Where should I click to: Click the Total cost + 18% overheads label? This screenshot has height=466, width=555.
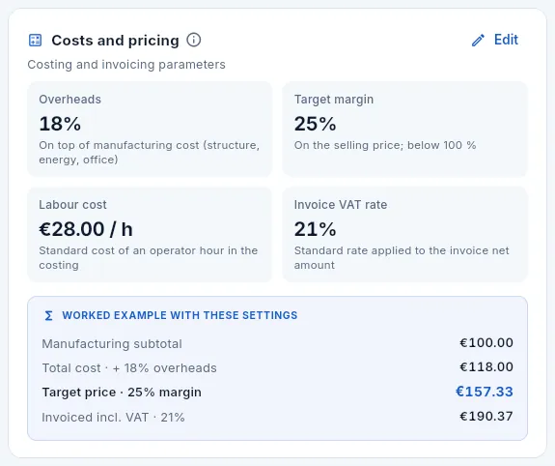coord(129,368)
